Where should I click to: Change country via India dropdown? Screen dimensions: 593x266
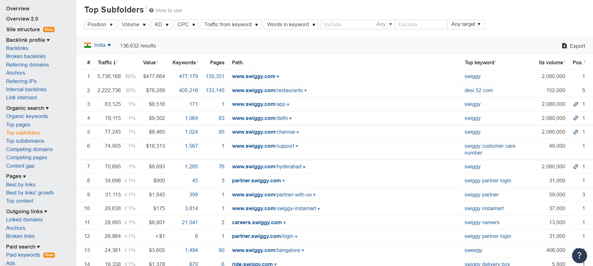[x=102, y=45]
